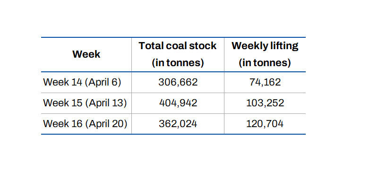The width and height of the screenshot is (378, 189).
Task: Select the Weekly lifting header text
Action: point(265,46)
